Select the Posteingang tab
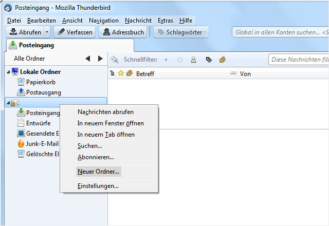 coord(70,45)
